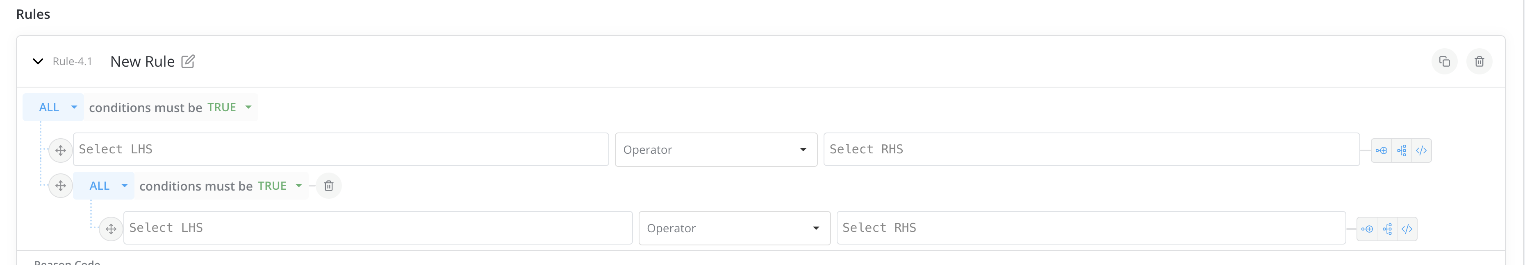
Task: Delete Rule-4.1 with the top-right trash icon
Action: [x=1479, y=61]
